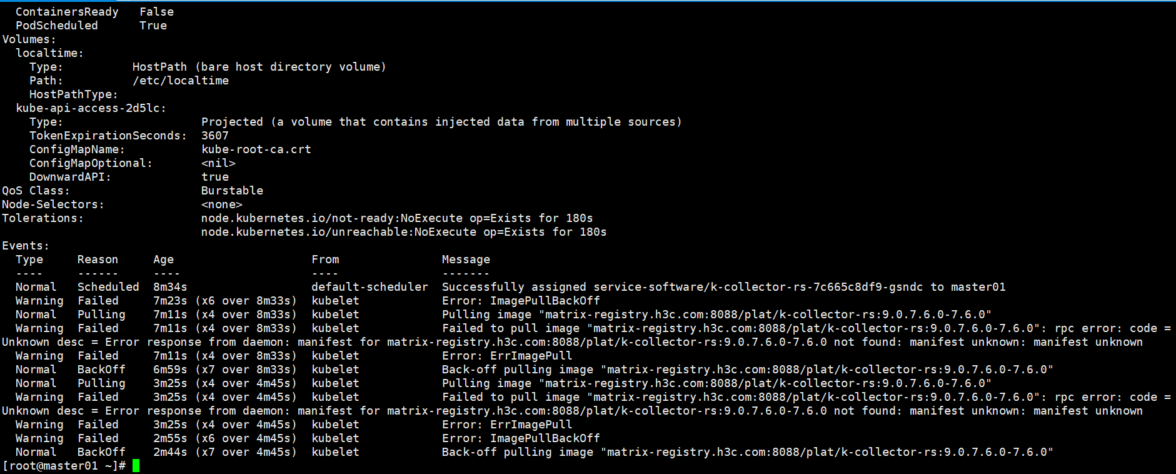1176x474 pixels.
Task: Click the green cursor at the shell prompt
Action: click(x=136, y=466)
